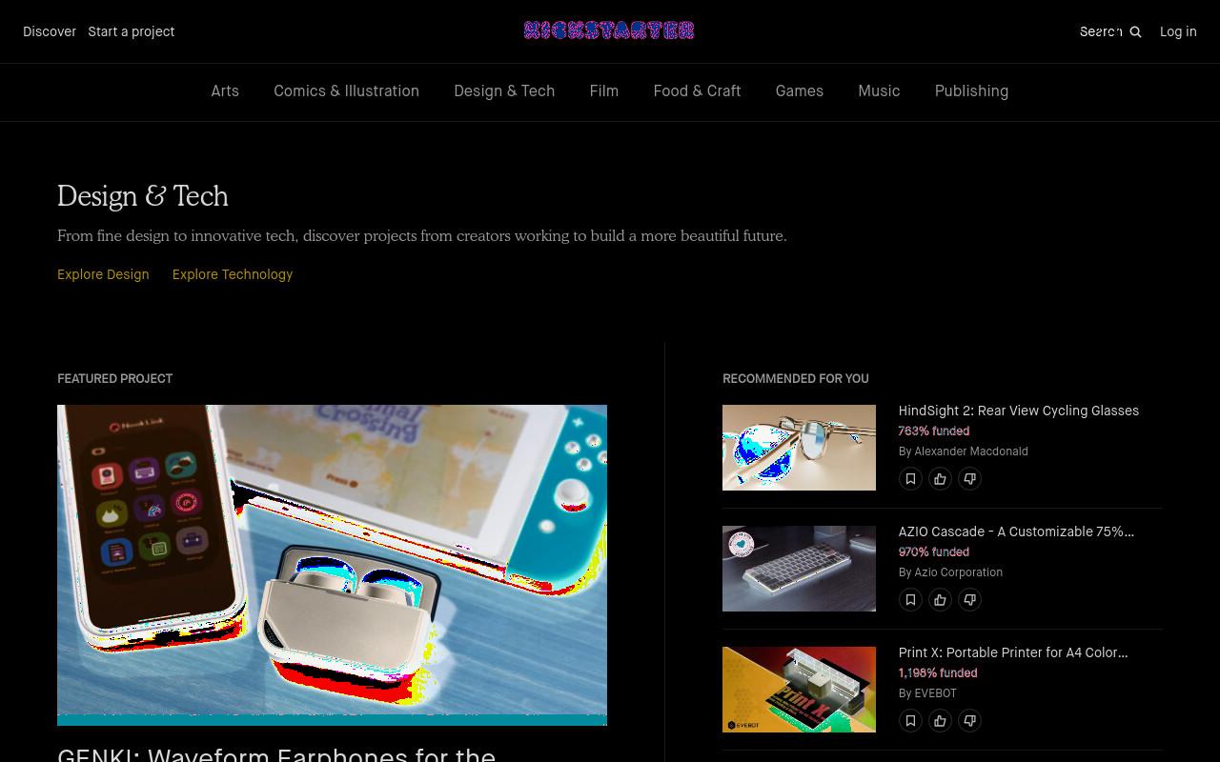Click the Discover link
The width and height of the screenshot is (1220, 762).
point(50,31)
